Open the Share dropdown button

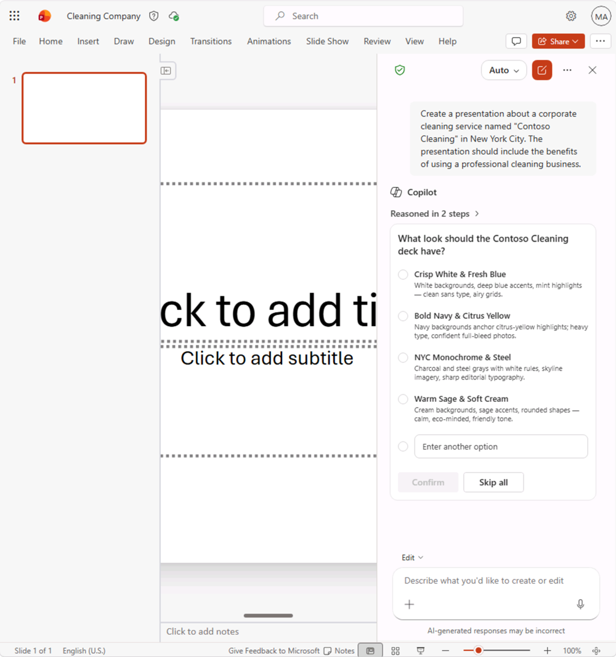[x=558, y=41]
